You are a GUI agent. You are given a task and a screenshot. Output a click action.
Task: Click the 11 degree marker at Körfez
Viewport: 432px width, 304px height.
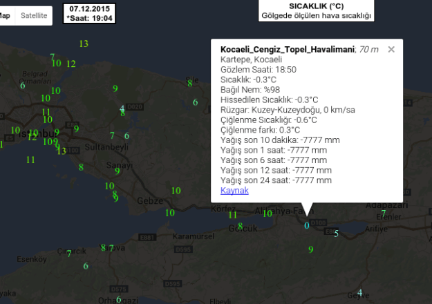233,215
